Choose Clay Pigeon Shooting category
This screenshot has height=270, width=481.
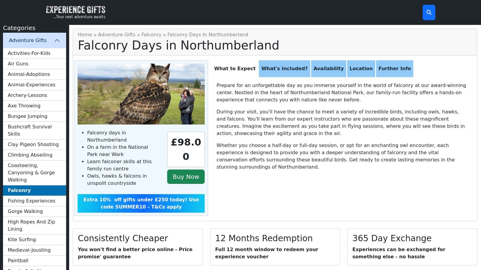[33, 145]
